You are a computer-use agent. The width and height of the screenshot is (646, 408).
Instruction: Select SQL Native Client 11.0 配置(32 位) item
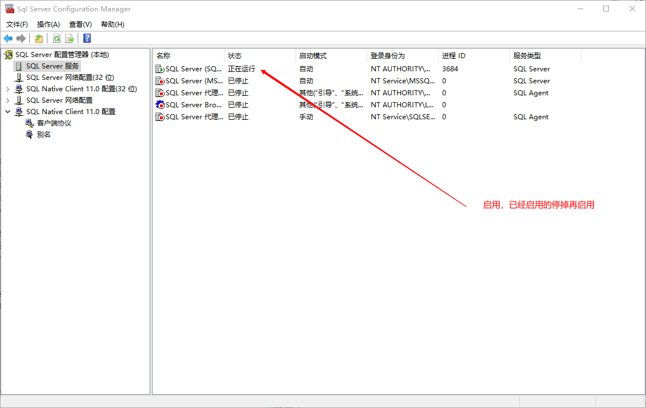(82, 89)
